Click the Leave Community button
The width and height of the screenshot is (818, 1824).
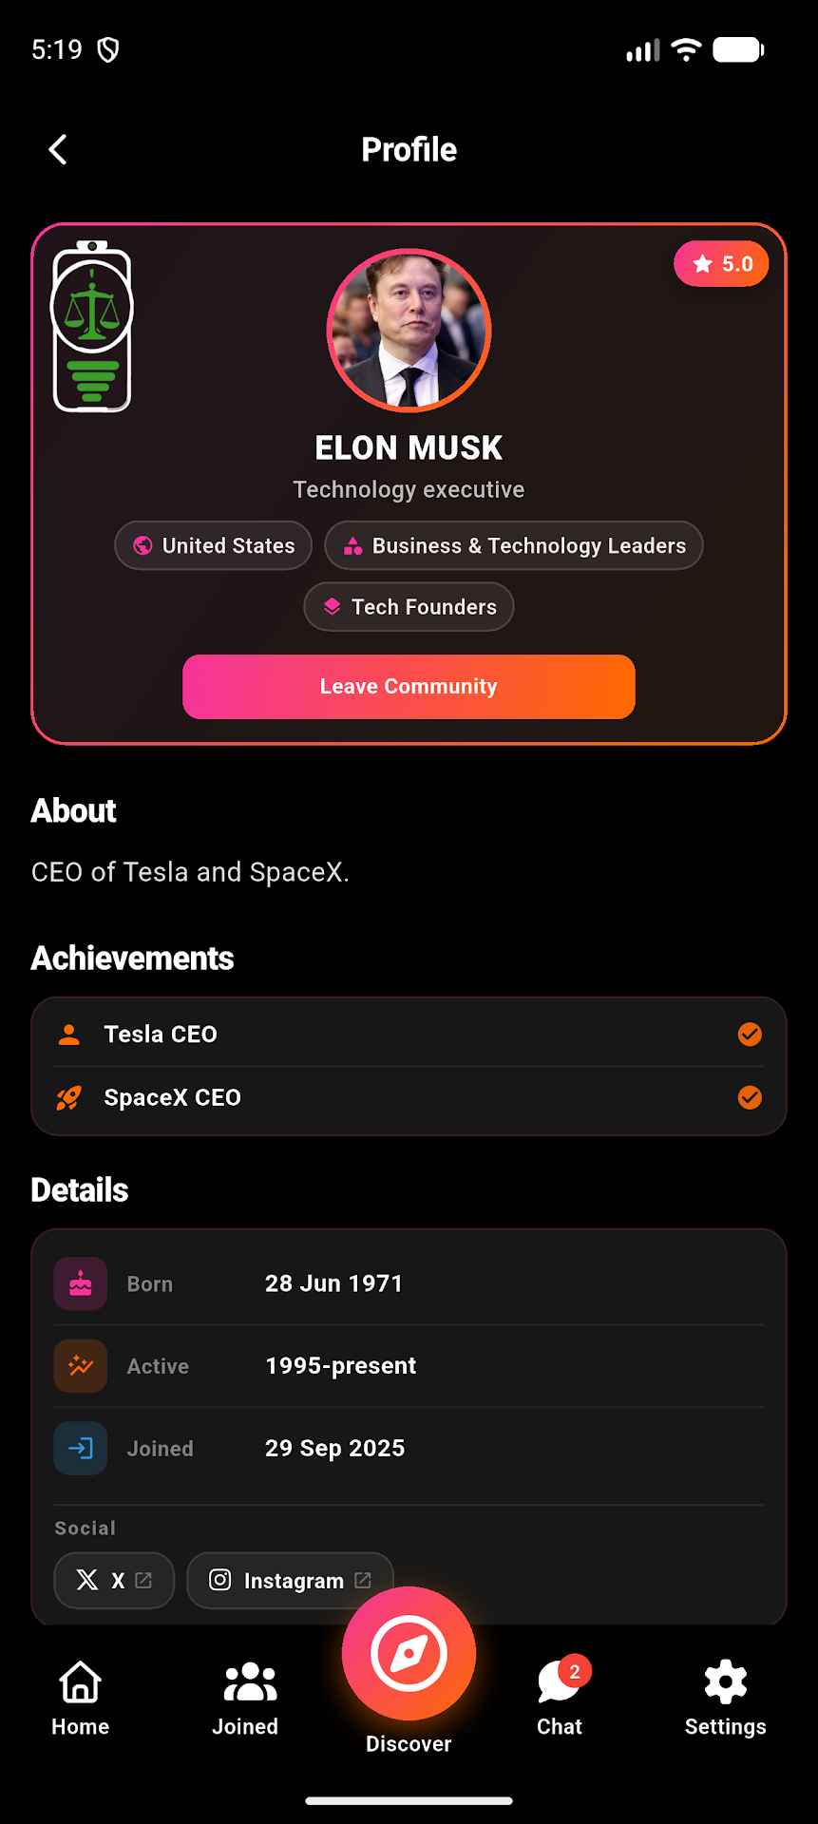pyautogui.click(x=409, y=687)
